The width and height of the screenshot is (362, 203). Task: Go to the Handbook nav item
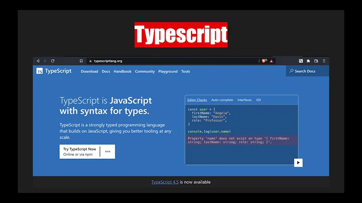coord(122,71)
